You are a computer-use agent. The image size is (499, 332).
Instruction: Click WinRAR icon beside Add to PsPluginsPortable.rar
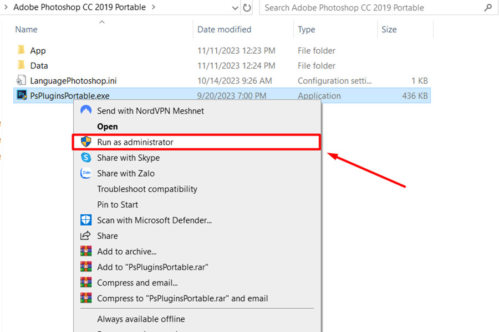(86, 267)
